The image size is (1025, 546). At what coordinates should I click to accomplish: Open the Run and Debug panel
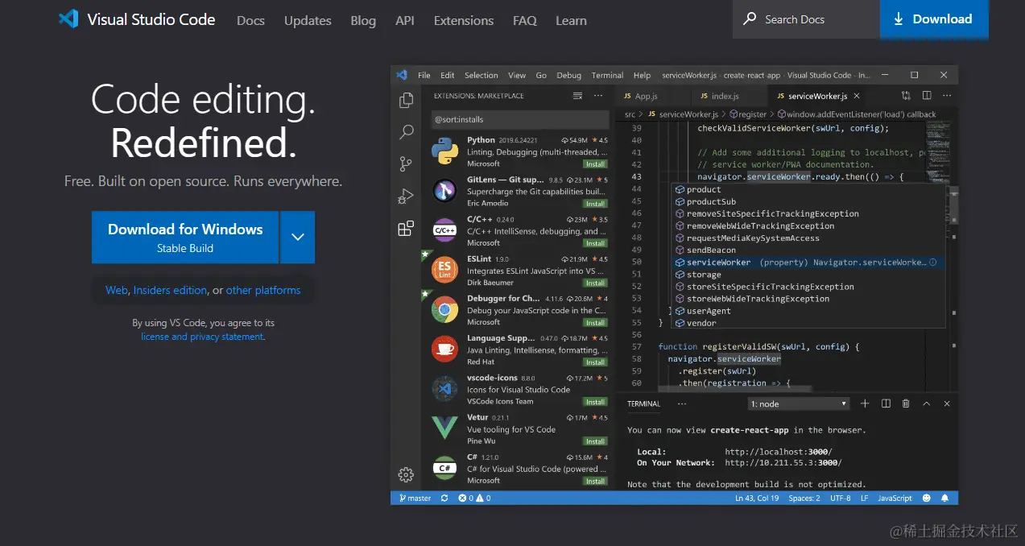[405, 195]
